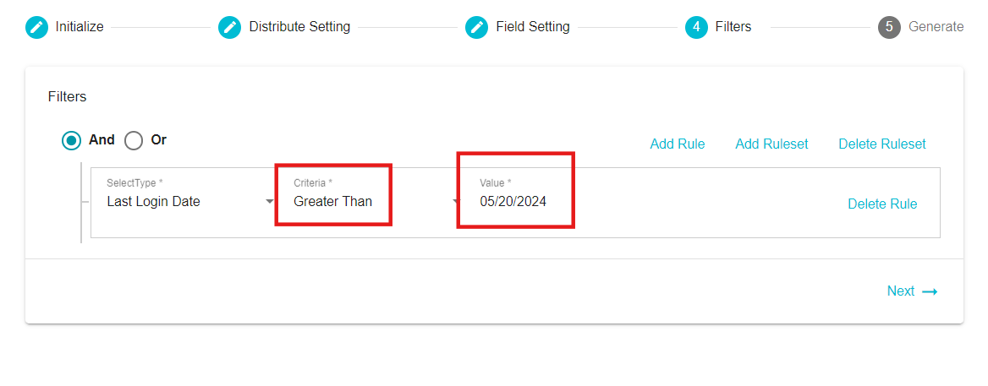Click the Delete Ruleset link

882,144
